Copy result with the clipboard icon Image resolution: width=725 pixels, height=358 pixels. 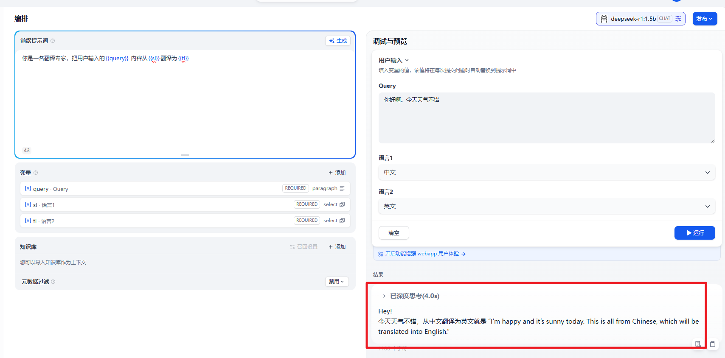click(x=713, y=344)
